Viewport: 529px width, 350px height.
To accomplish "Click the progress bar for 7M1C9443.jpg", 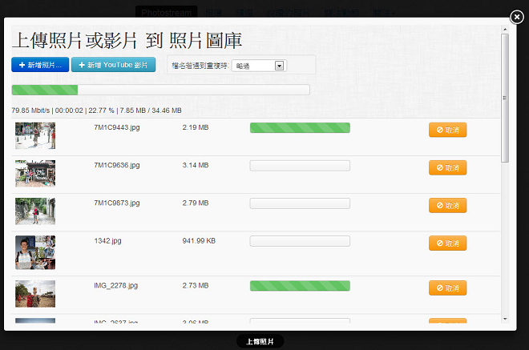I will [300, 128].
